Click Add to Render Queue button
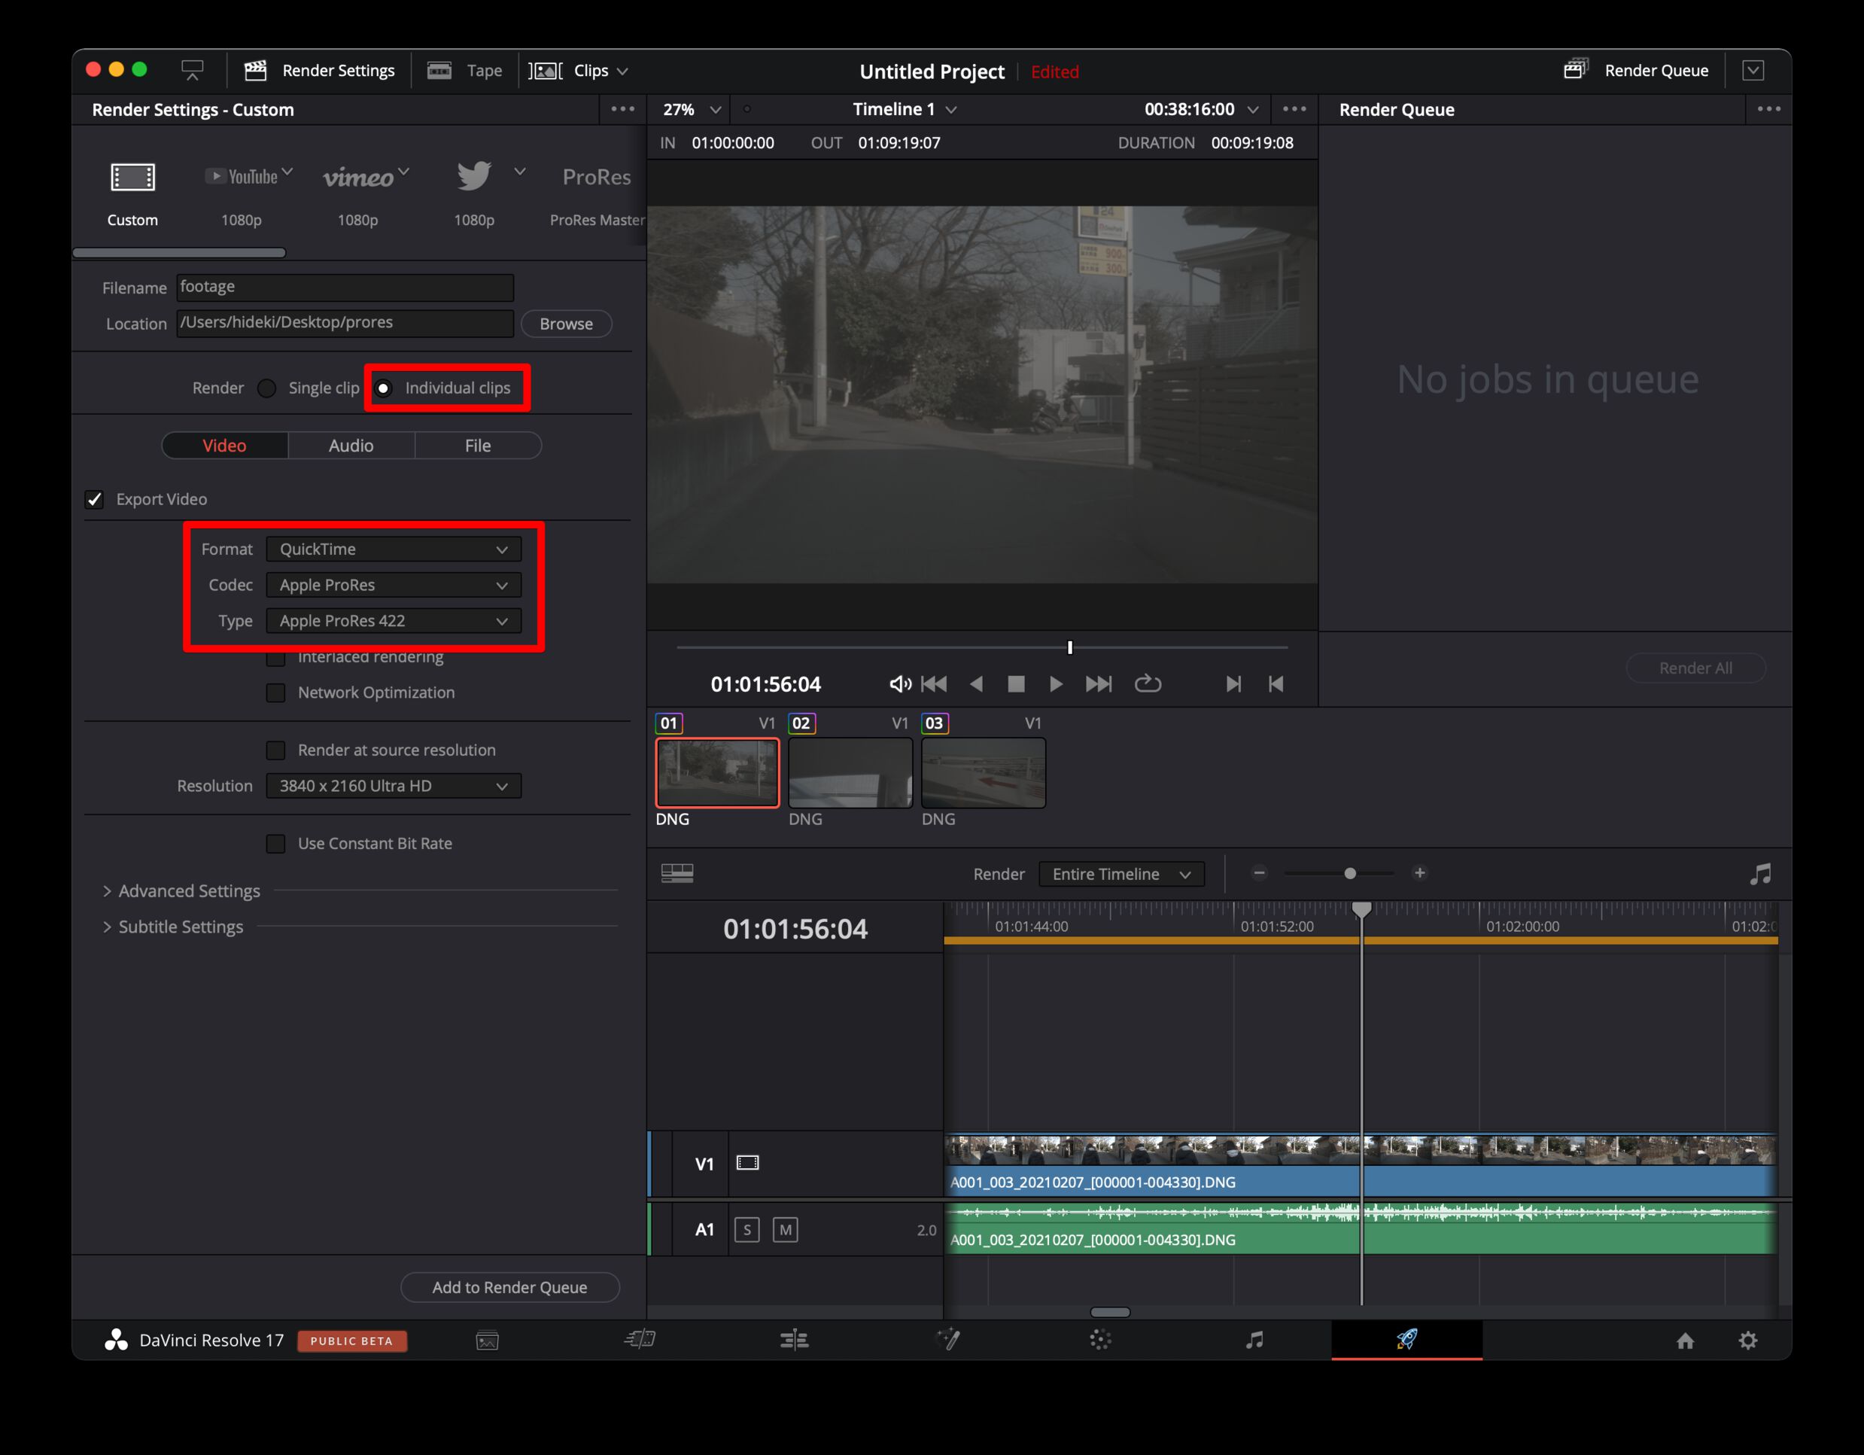1864x1455 pixels. (x=509, y=1287)
